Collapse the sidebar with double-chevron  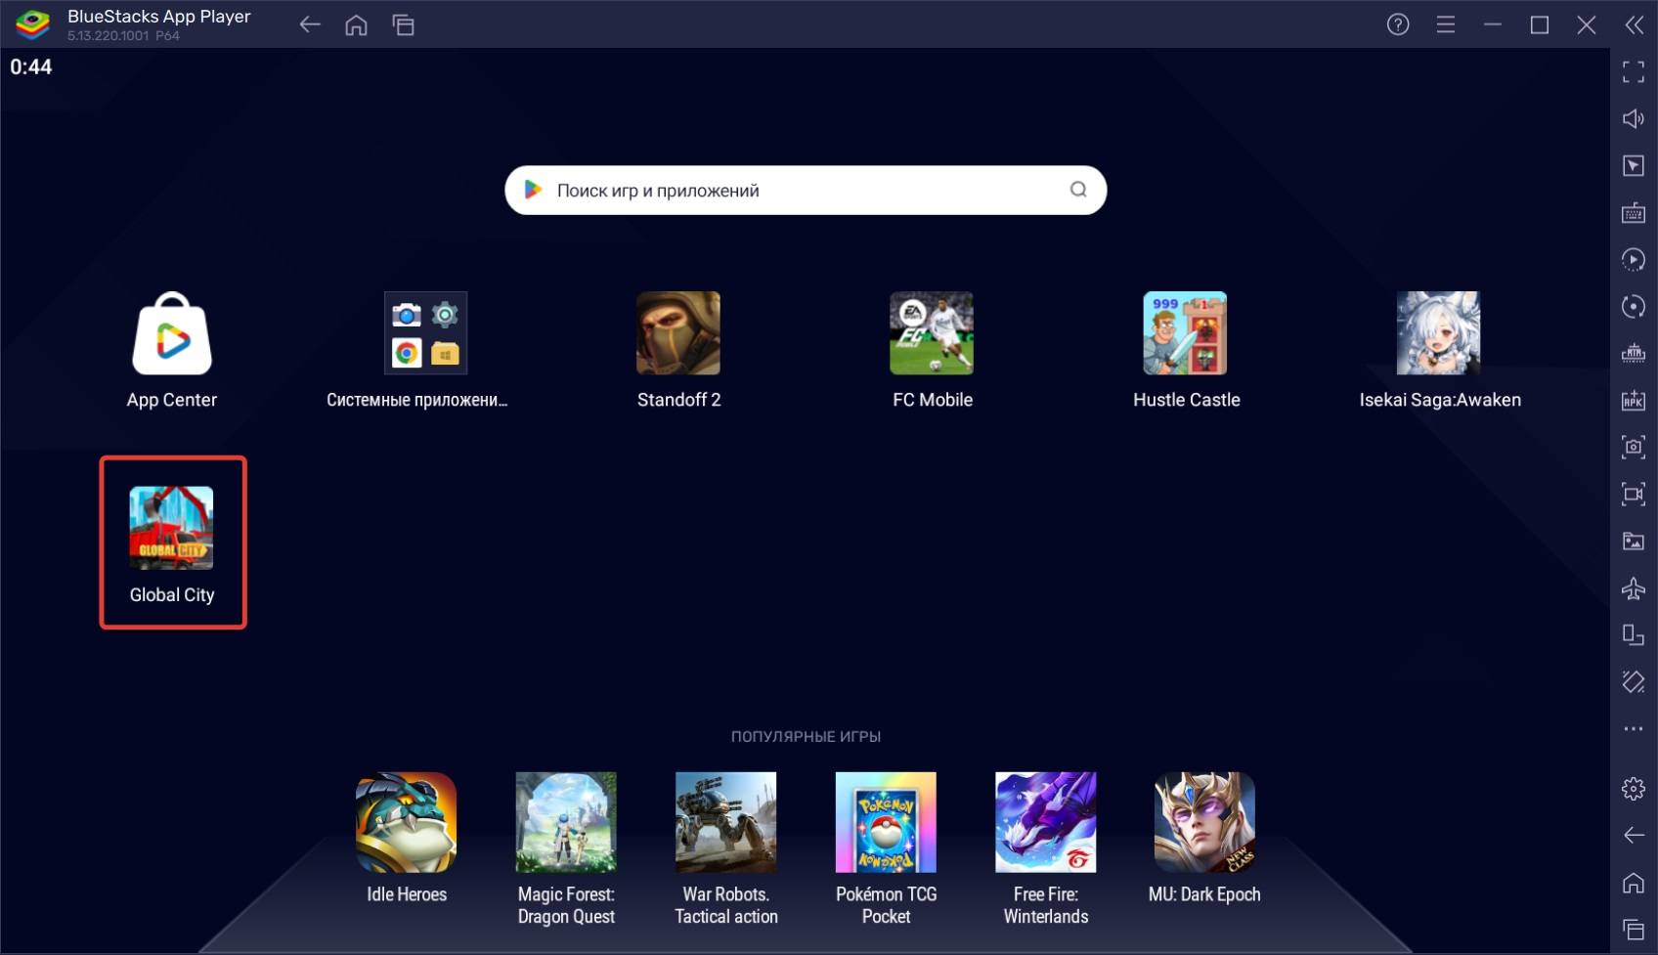pos(1635,25)
